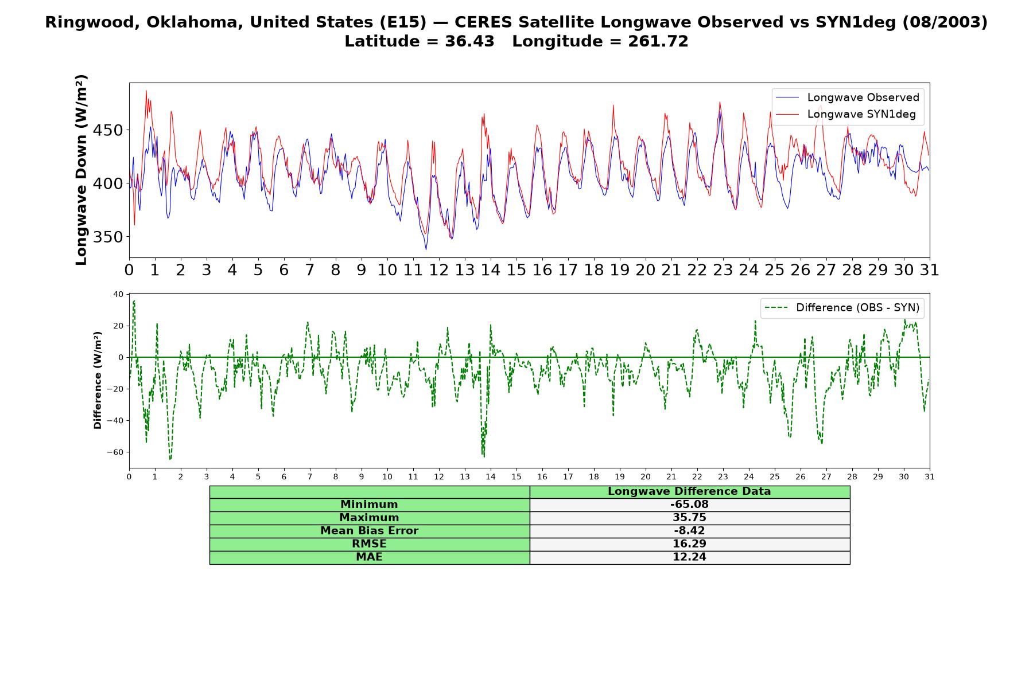
Task: Click the blue line sample in legend
Action: (x=787, y=97)
